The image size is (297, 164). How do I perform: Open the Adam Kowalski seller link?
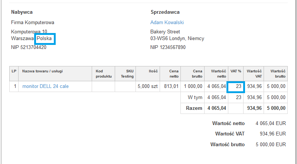pyautogui.click(x=167, y=23)
